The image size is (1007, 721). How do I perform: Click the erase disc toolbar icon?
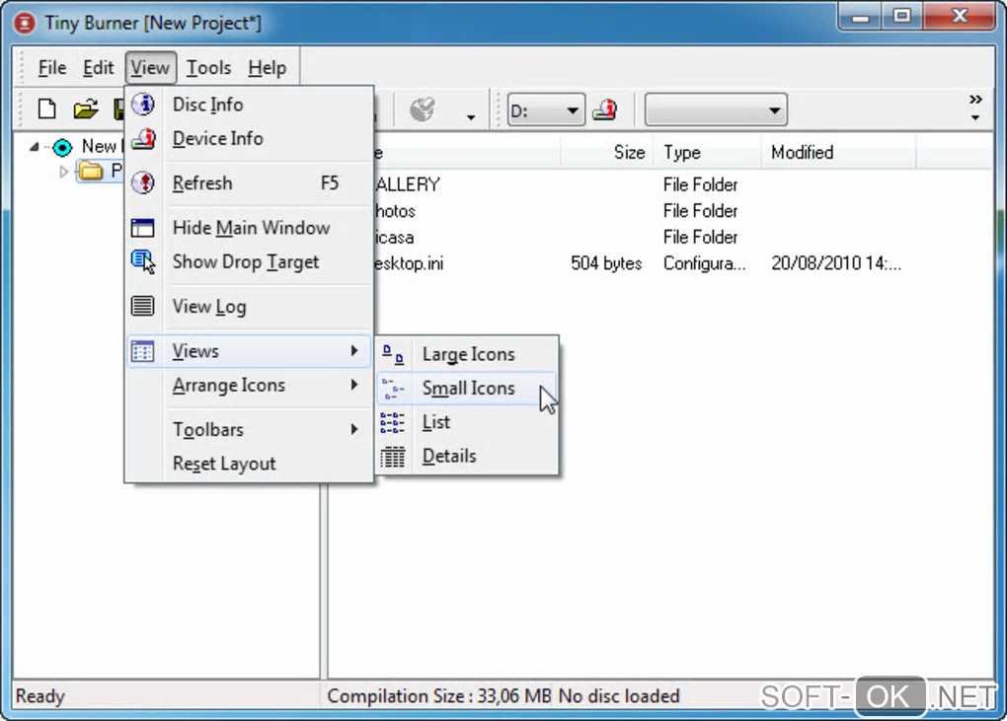click(x=423, y=109)
